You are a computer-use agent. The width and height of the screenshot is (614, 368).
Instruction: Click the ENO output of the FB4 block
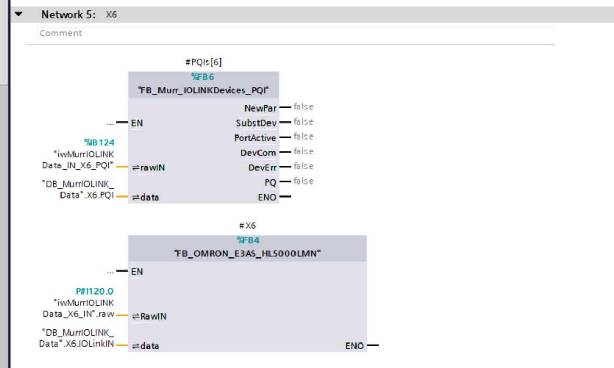354,346
